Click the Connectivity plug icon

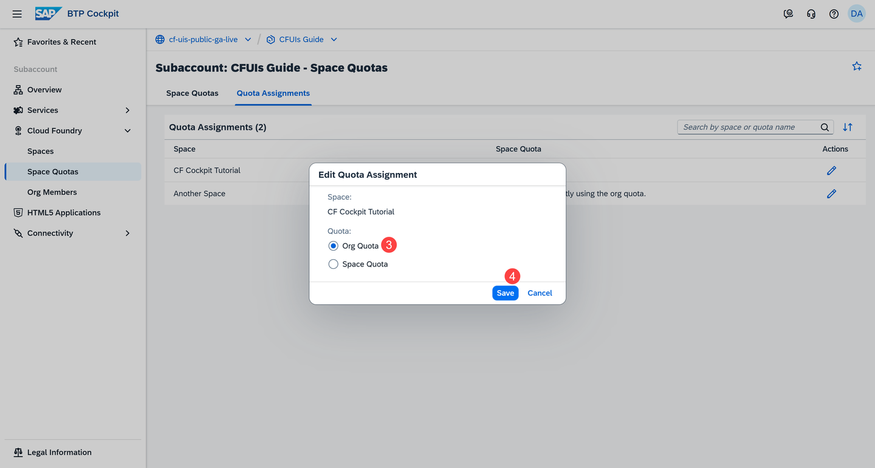click(18, 233)
